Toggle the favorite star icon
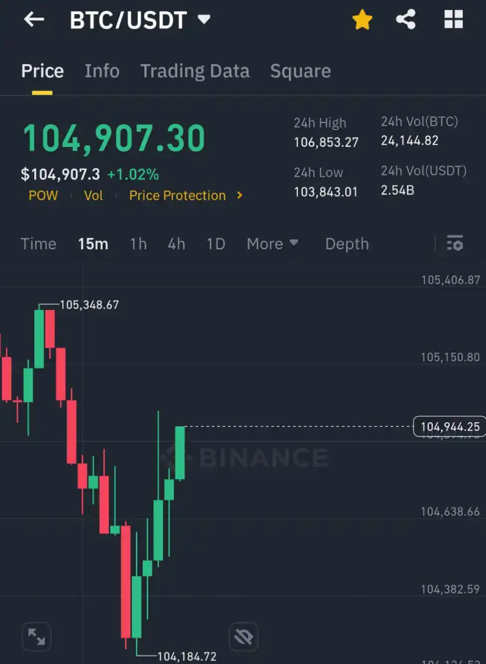Screen dimensions: 486x664 tap(362, 20)
